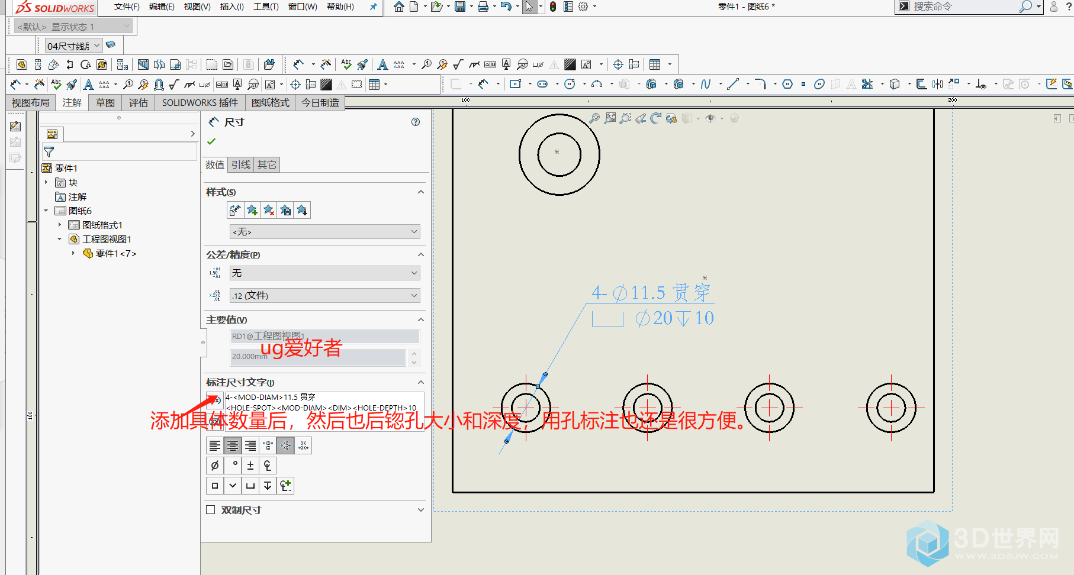Viewport: 1074px width, 575px height.
Task: Confirm the dimension with the green checkmark
Action: [x=211, y=141]
